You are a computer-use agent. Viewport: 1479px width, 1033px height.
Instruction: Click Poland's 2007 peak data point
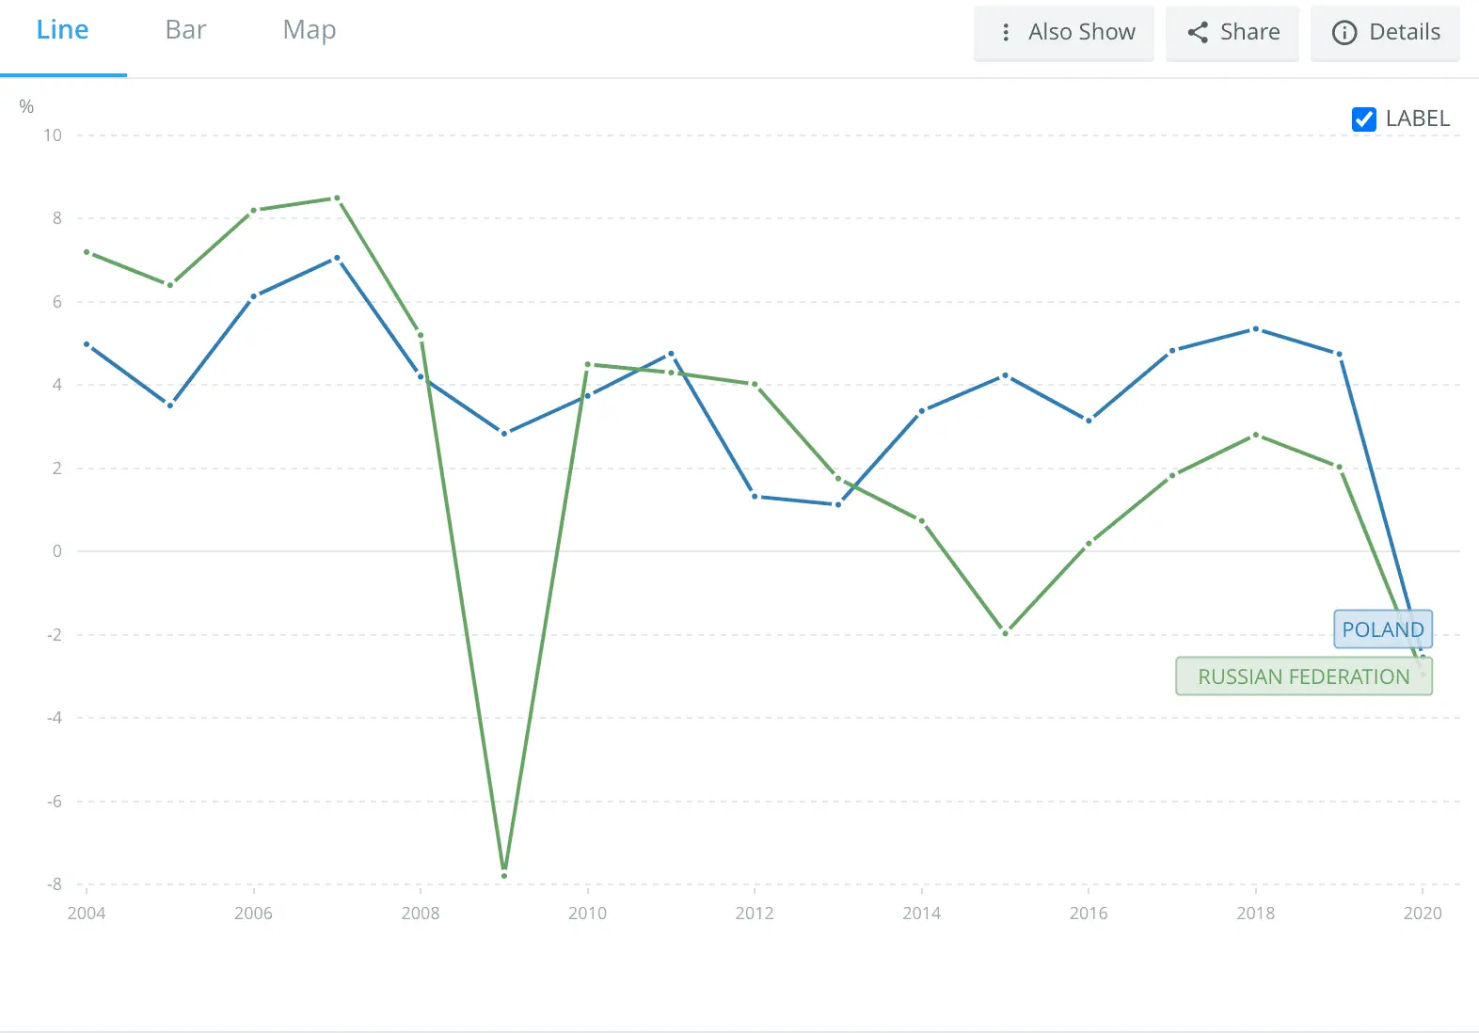337,258
